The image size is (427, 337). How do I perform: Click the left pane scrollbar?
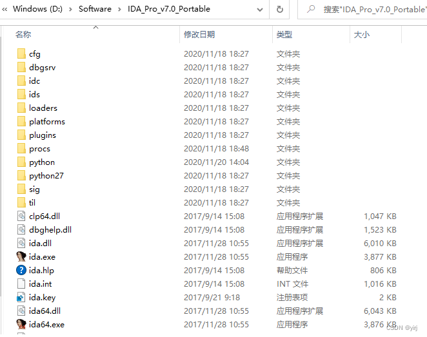[1, 166]
